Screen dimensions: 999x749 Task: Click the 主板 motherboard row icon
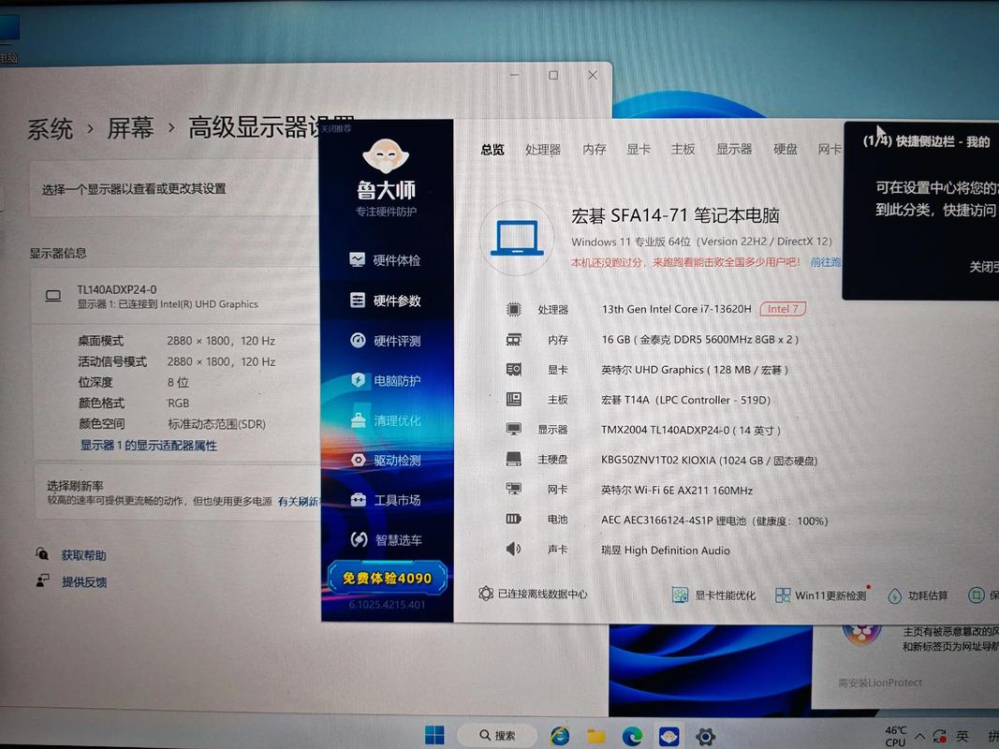513,400
